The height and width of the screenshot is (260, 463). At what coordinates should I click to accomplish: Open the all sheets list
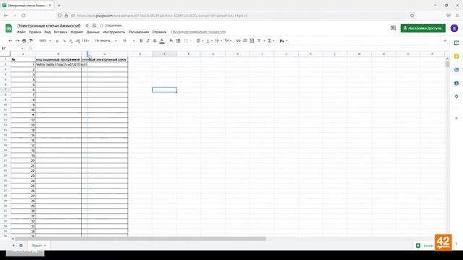pos(21,246)
